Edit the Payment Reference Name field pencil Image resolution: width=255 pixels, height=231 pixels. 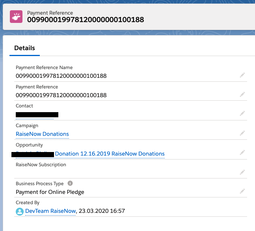(242, 75)
